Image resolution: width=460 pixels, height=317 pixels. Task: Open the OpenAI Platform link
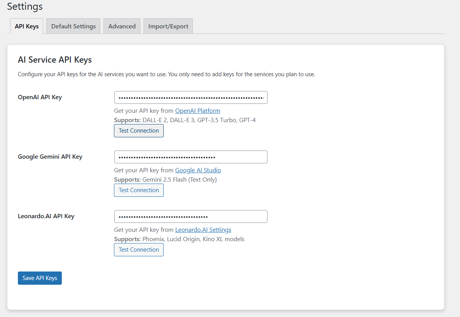pos(198,111)
